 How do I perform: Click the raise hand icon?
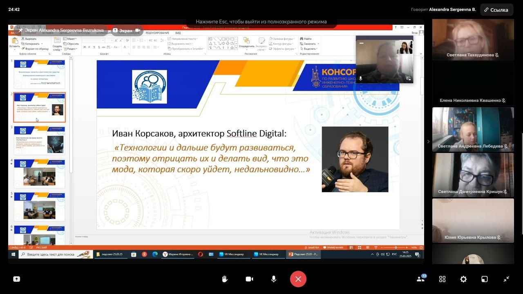tap(224, 279)
